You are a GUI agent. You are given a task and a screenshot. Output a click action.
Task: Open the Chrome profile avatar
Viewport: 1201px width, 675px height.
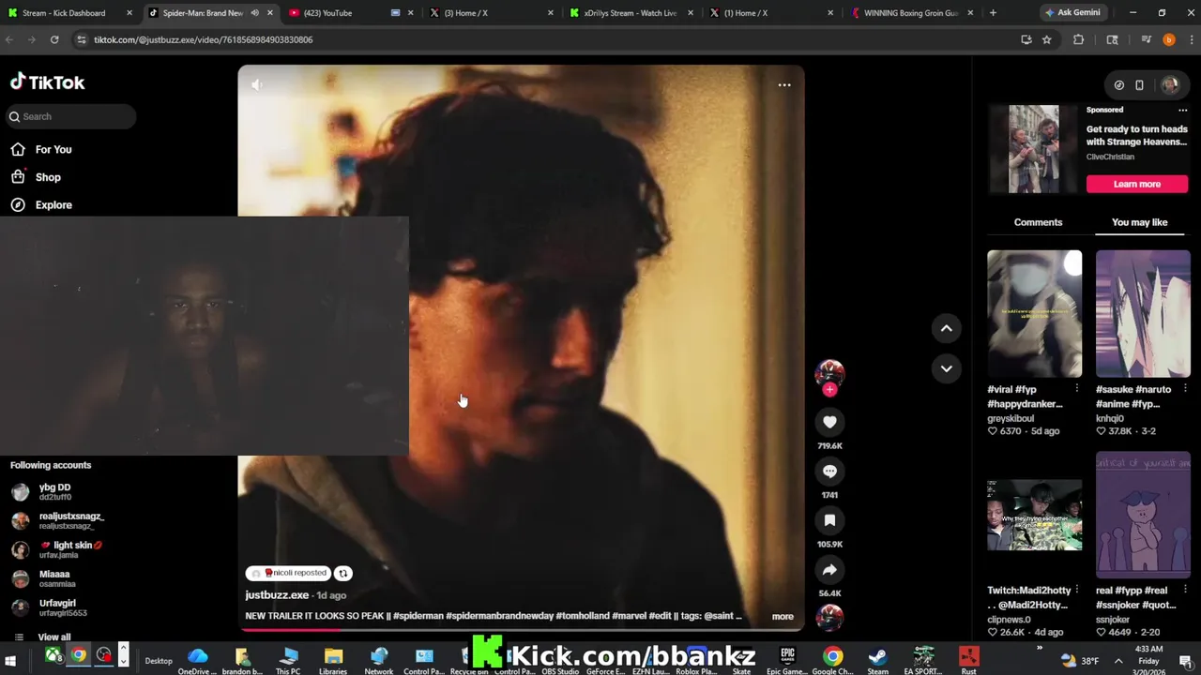point(1168,39)
